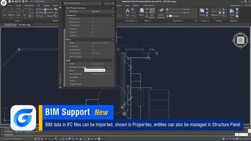Switch to the IFC_file1.dwg document tab
This screenshot has height=141, width=251.
point(24,25)
